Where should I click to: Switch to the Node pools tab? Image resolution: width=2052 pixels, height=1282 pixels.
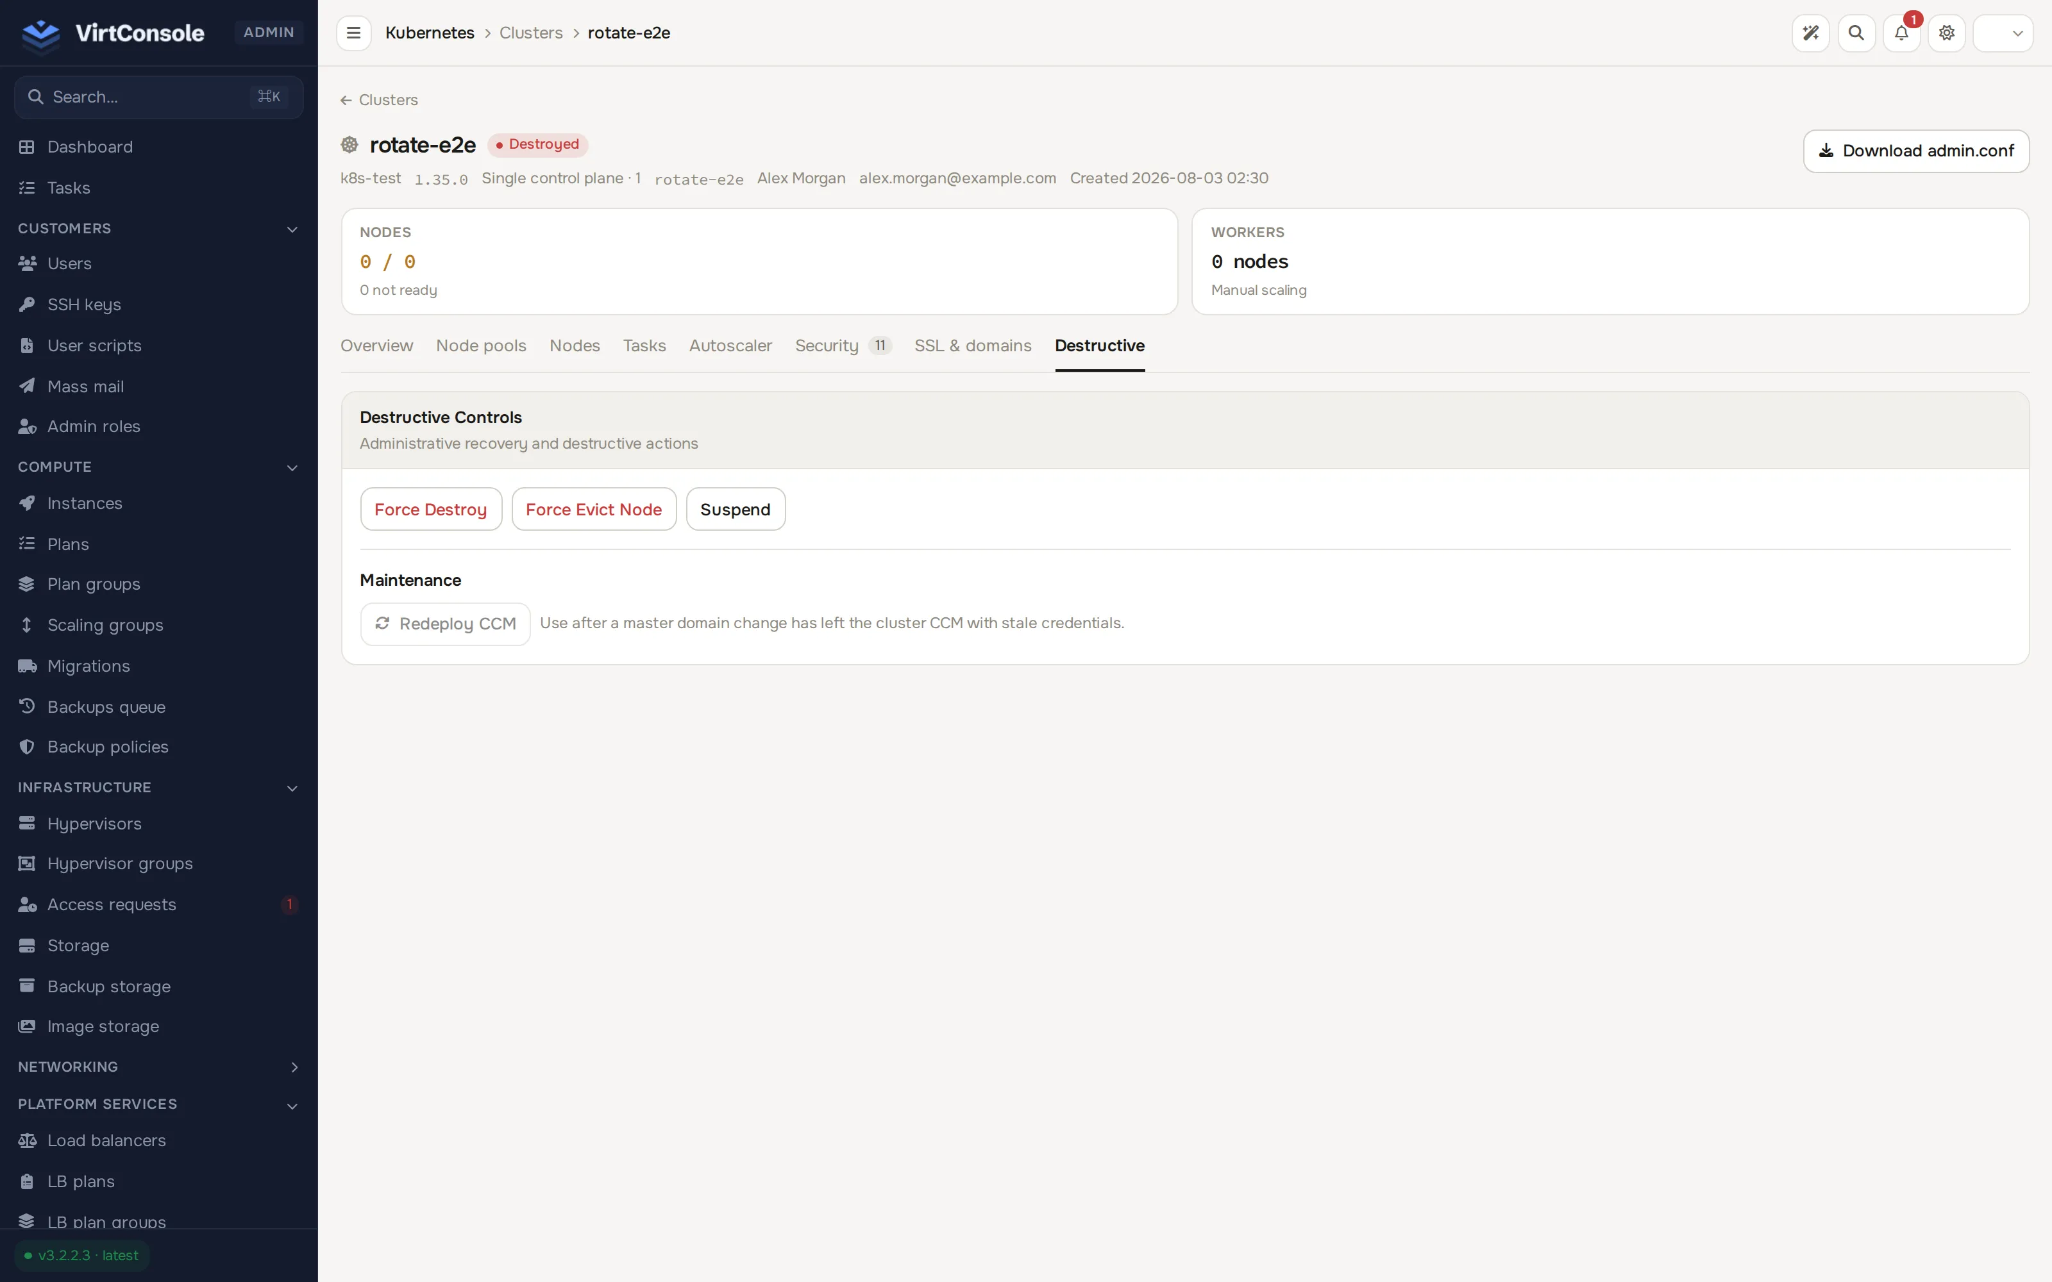(481, 346)
